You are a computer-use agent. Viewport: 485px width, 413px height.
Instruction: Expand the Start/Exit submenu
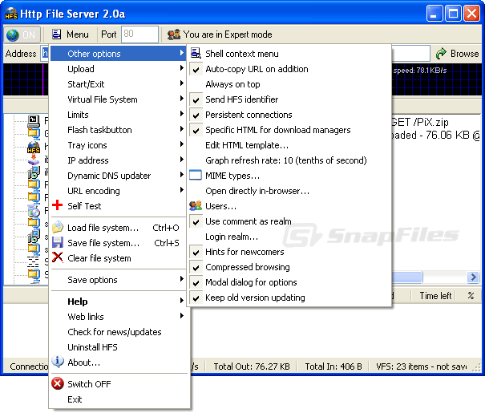click(118, 84)
